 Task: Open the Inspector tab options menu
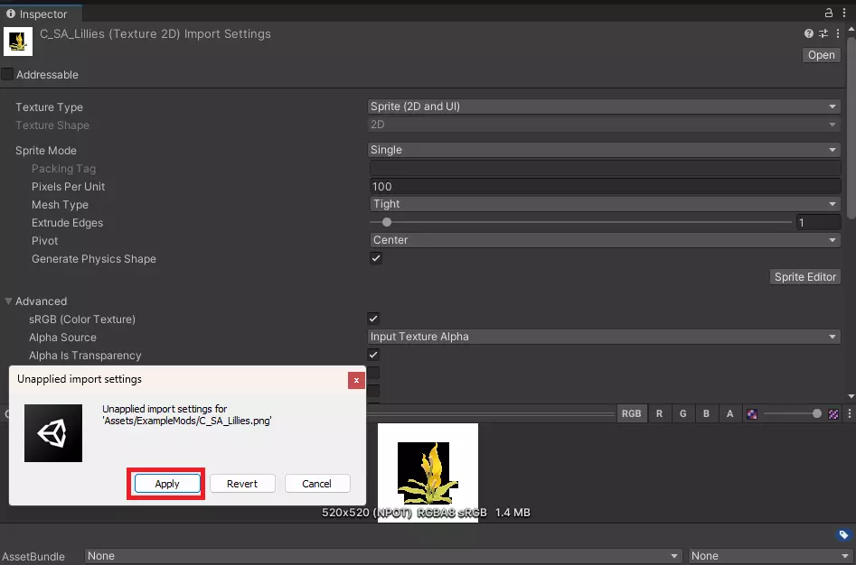point(844,13)
